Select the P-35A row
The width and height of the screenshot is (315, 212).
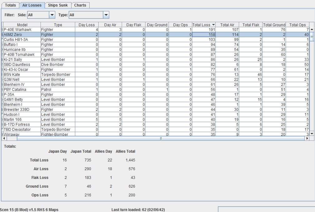tap(155, 94)
